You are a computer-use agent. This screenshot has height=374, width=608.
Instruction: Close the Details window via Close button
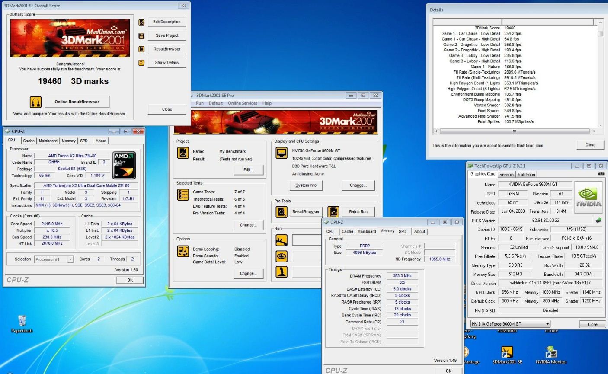[590, 145]
